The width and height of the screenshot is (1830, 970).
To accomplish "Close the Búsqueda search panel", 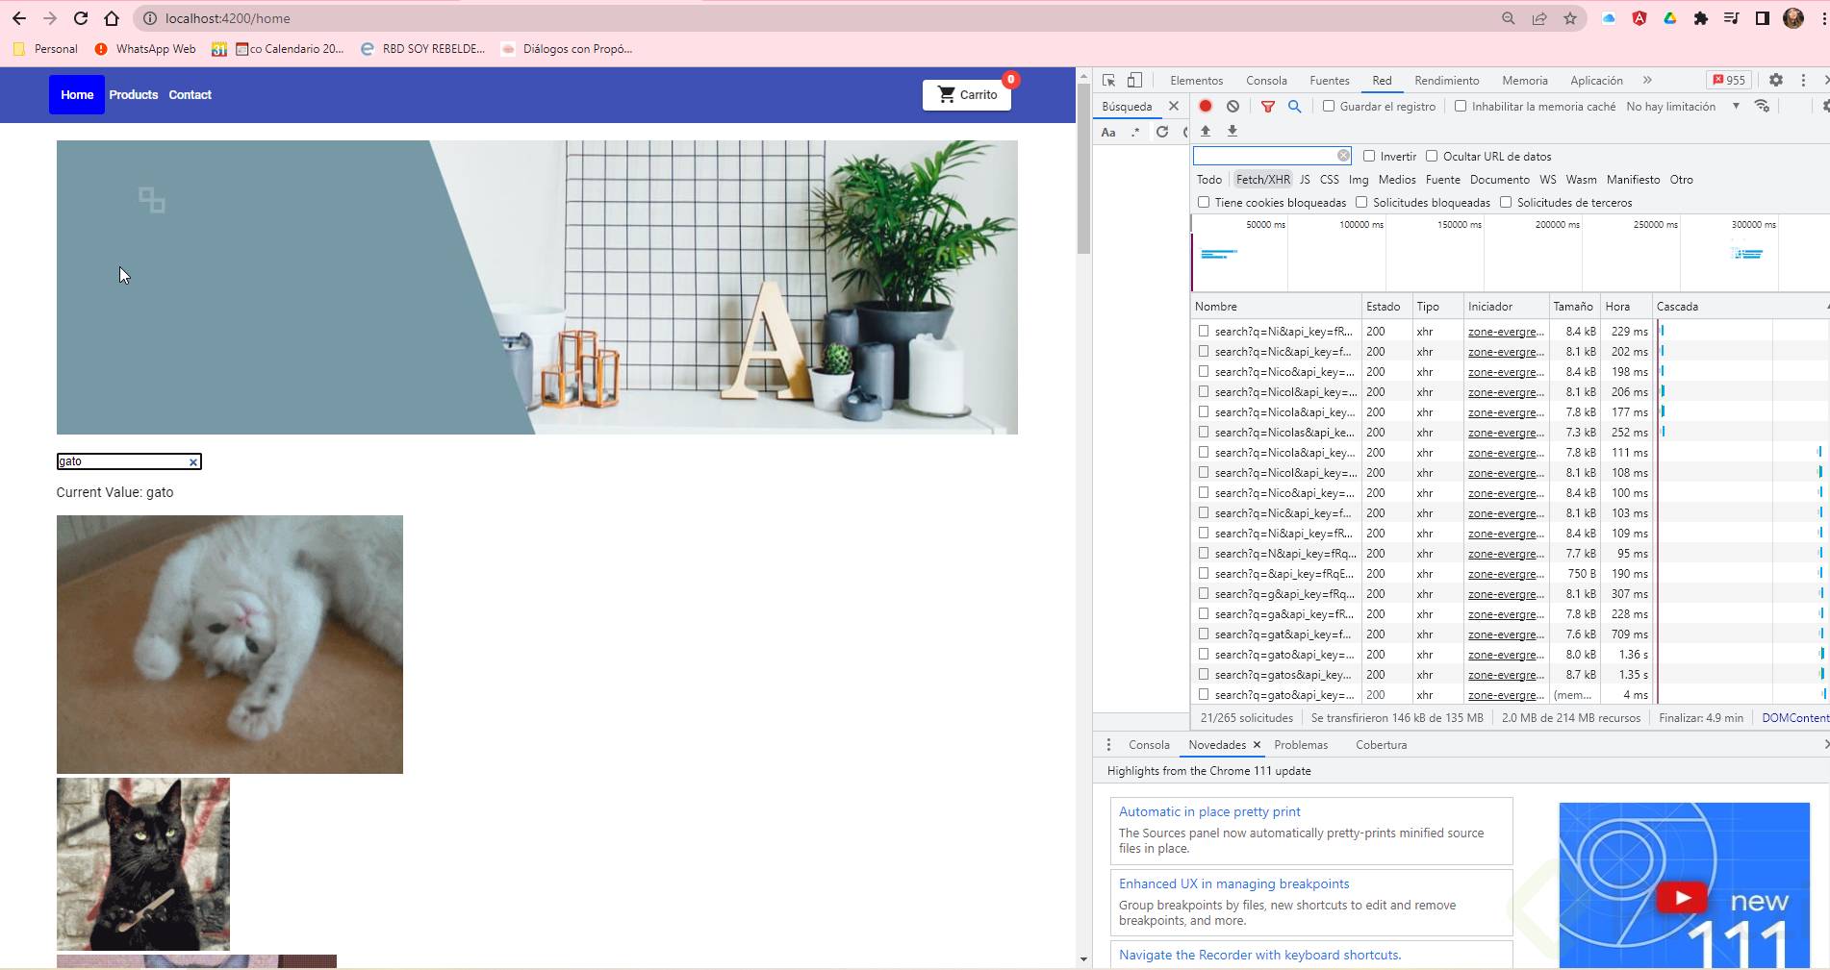I will (x=1174, y=107).
